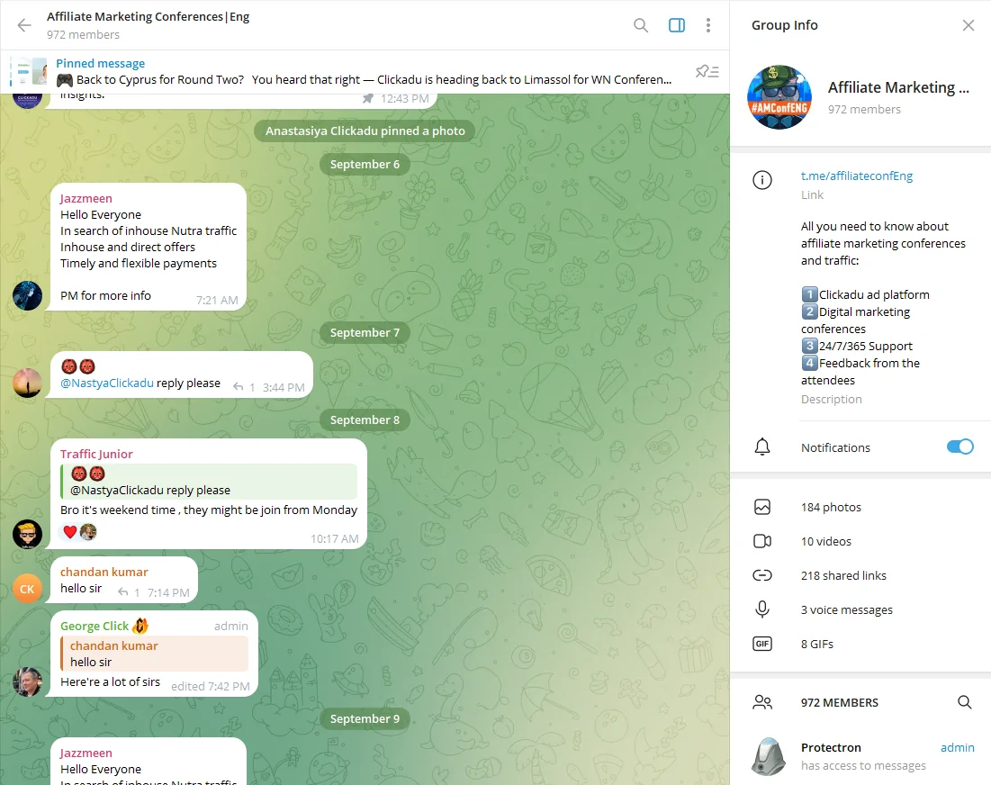The width and height of the screenshot is (991, 785).
Task: Click the heart reaction on Traffic Junior's message
Action: [x=69, y=532]
